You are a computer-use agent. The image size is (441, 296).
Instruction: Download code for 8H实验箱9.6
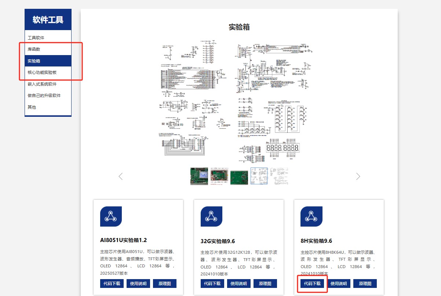tap(312, 284)
